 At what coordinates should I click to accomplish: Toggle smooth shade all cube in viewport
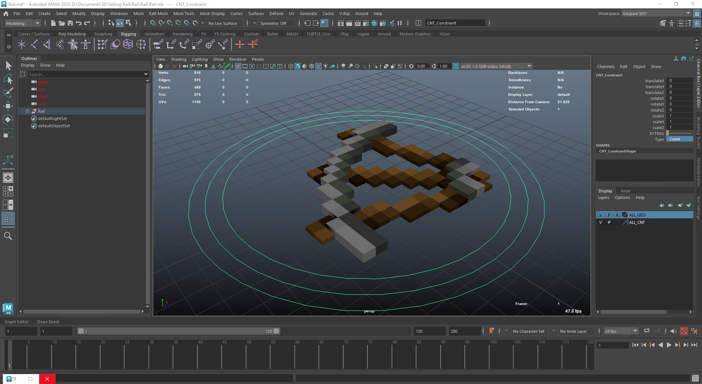point(298,66)
